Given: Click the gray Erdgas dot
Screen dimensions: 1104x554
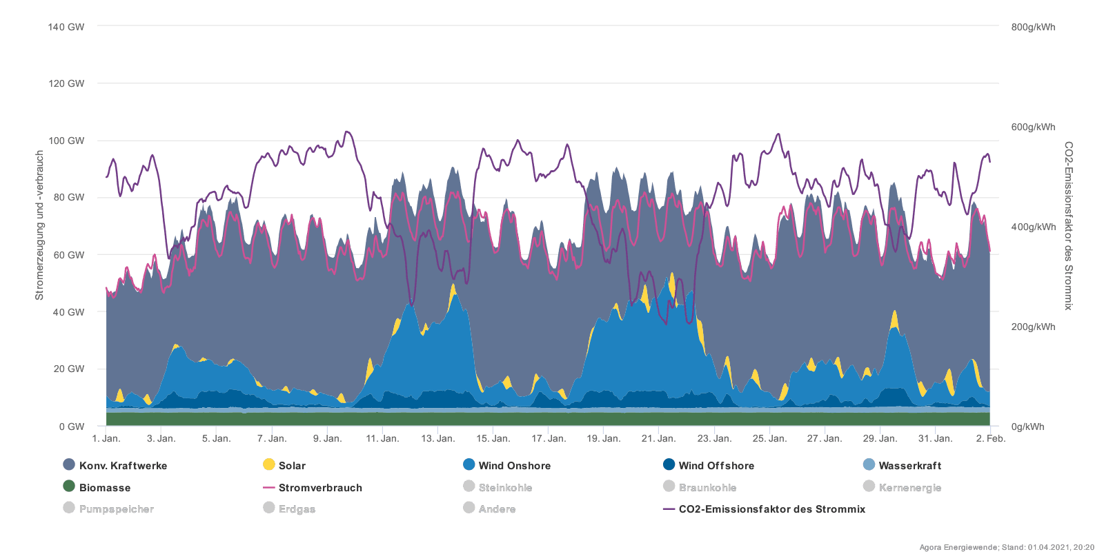Looking at the screenshot, I should pos(269,508).
